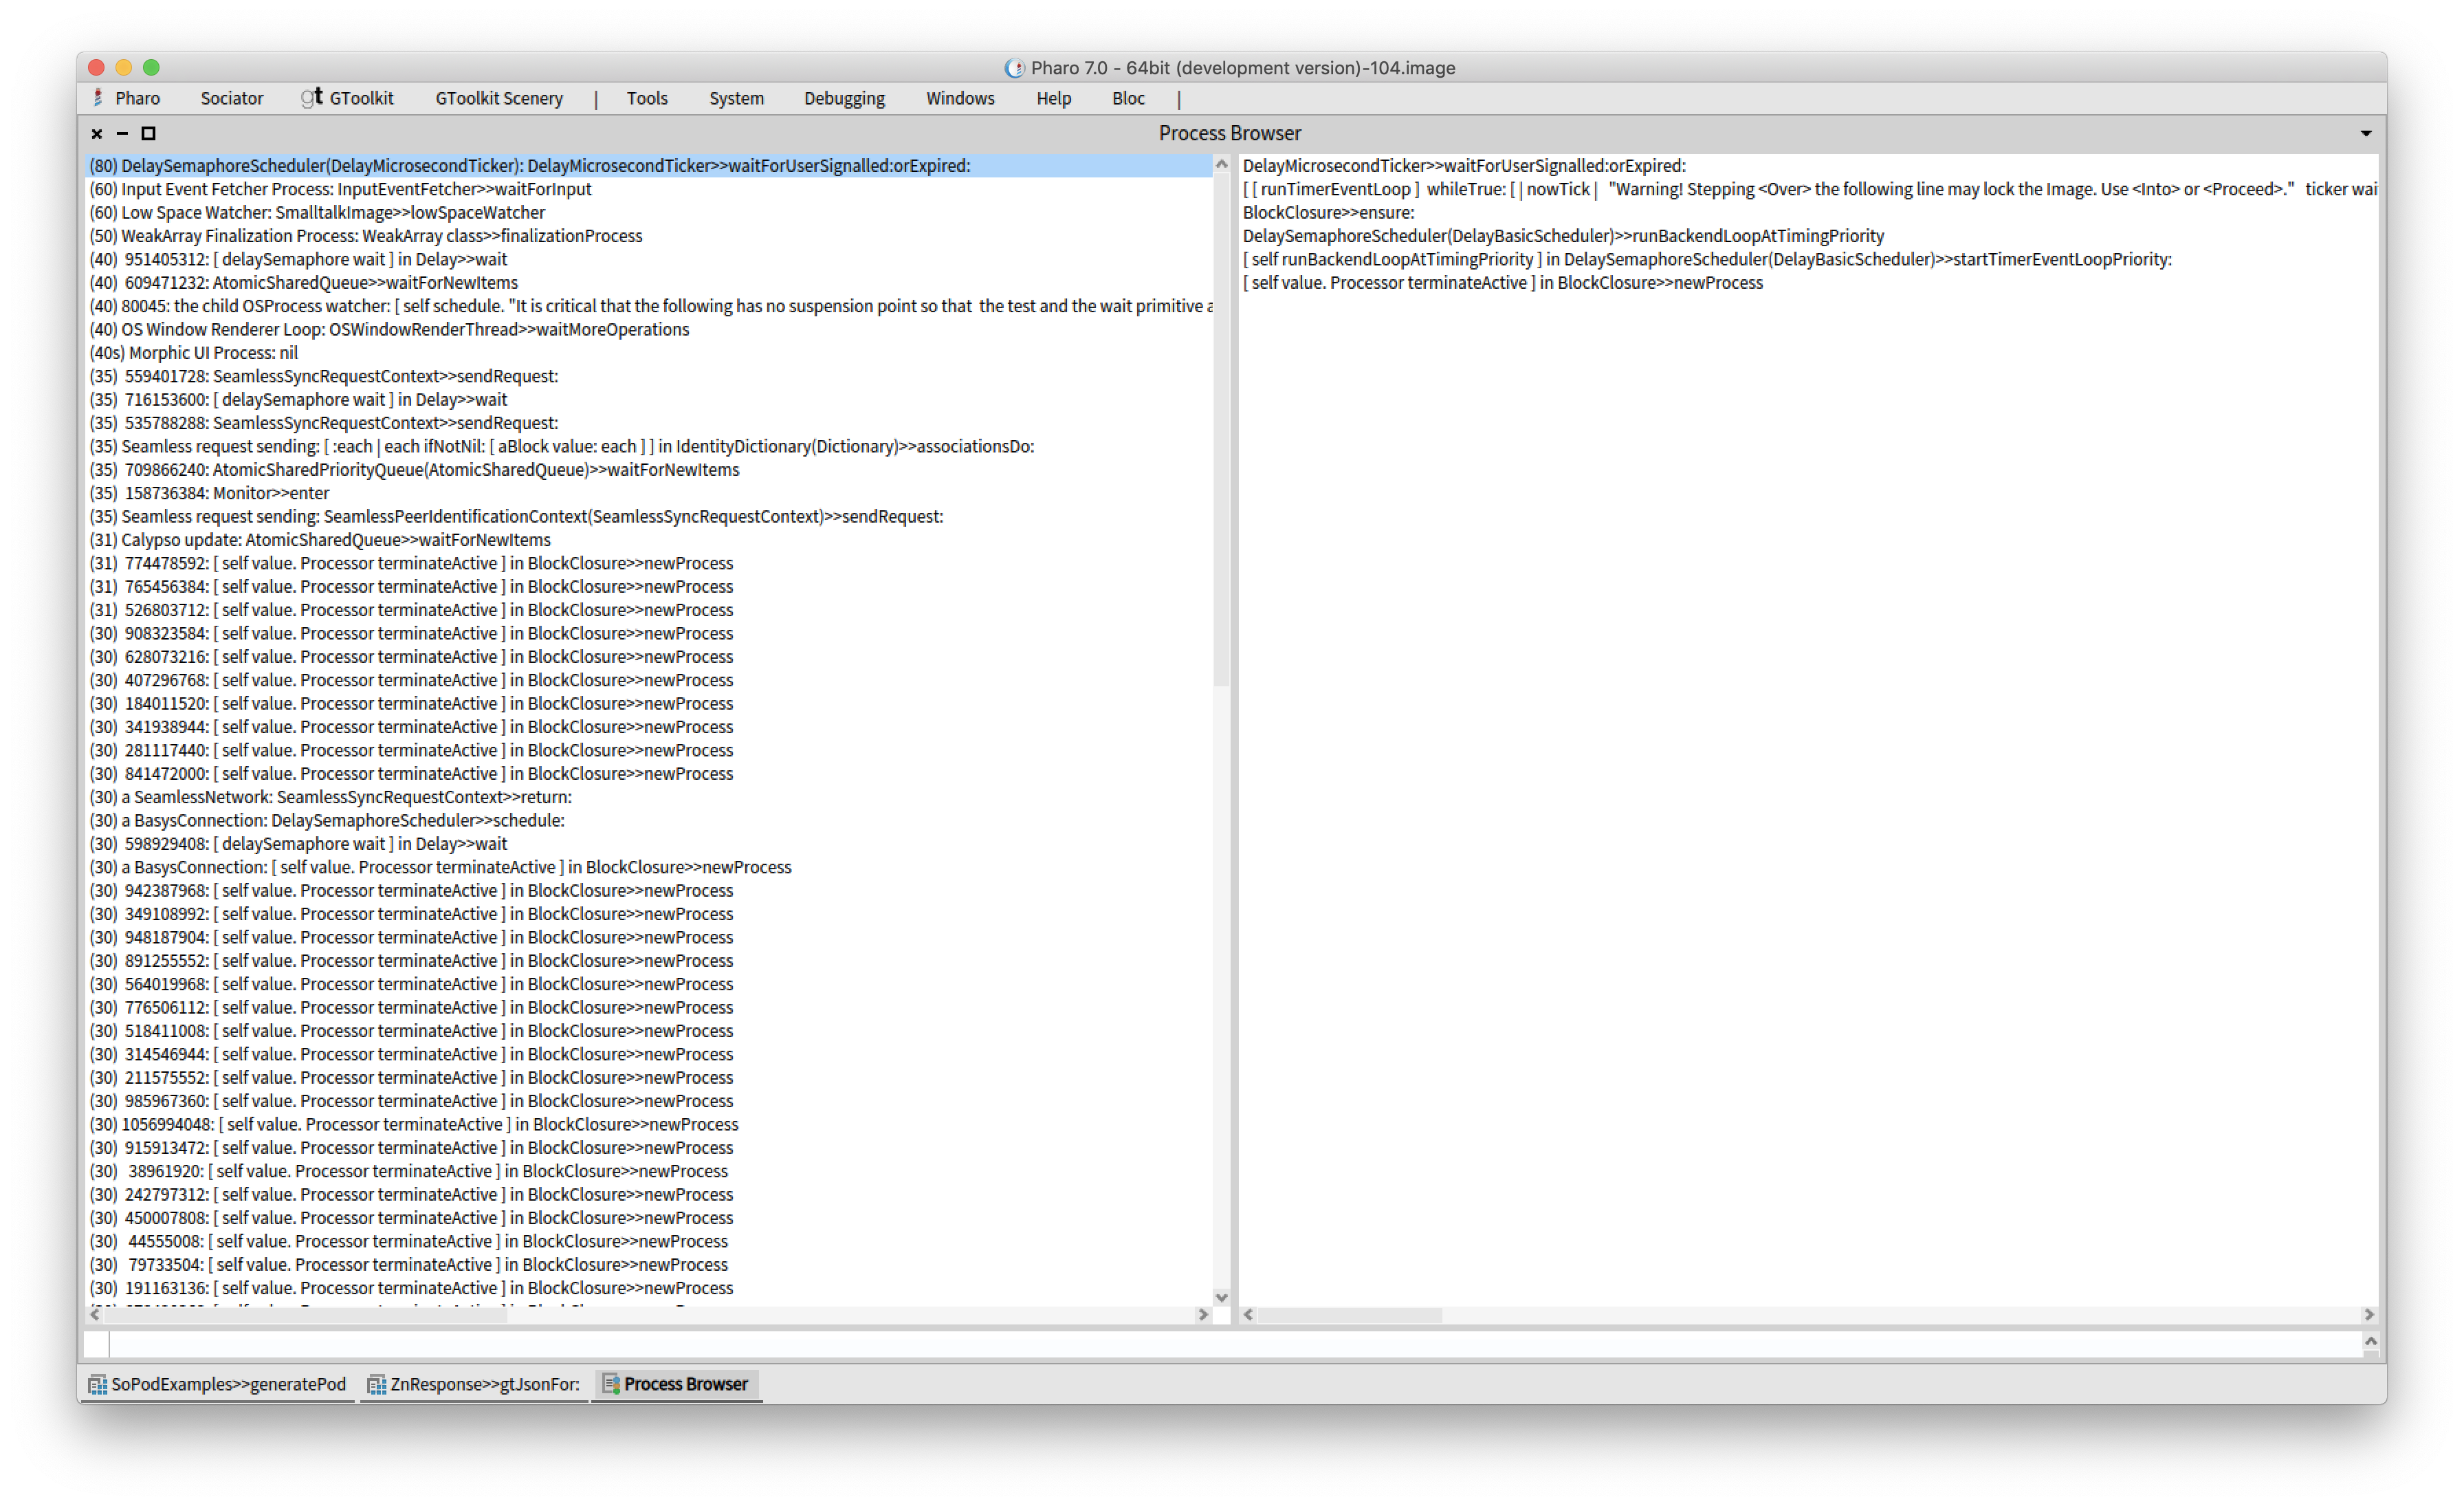Image resolution: width=2464 pixels, height=1506 pixels.
Task: Click the ZnResponse>>gtJsonFor: window icon in taskbar
Action: pyautogui.click(x=378, y=1384)
